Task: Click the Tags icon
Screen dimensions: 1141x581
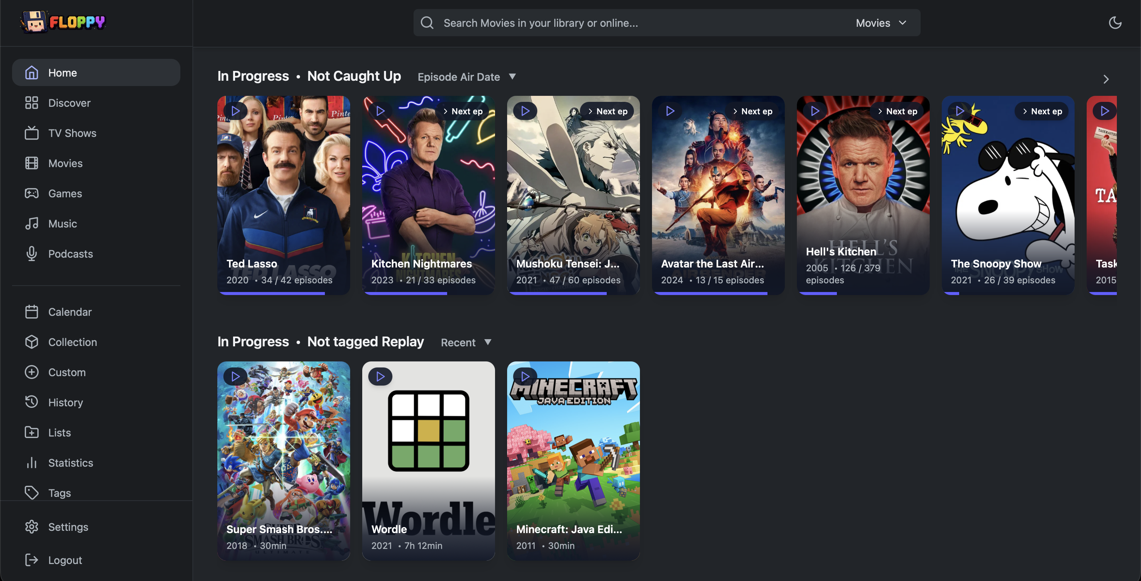Action: [31, 492]
